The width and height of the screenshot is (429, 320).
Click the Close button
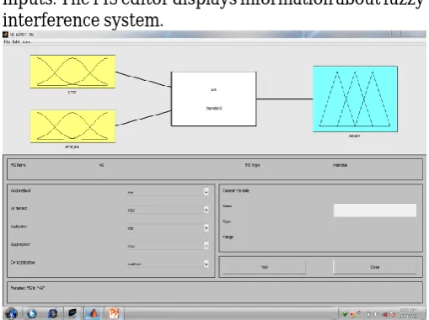(x=375, y=267)
